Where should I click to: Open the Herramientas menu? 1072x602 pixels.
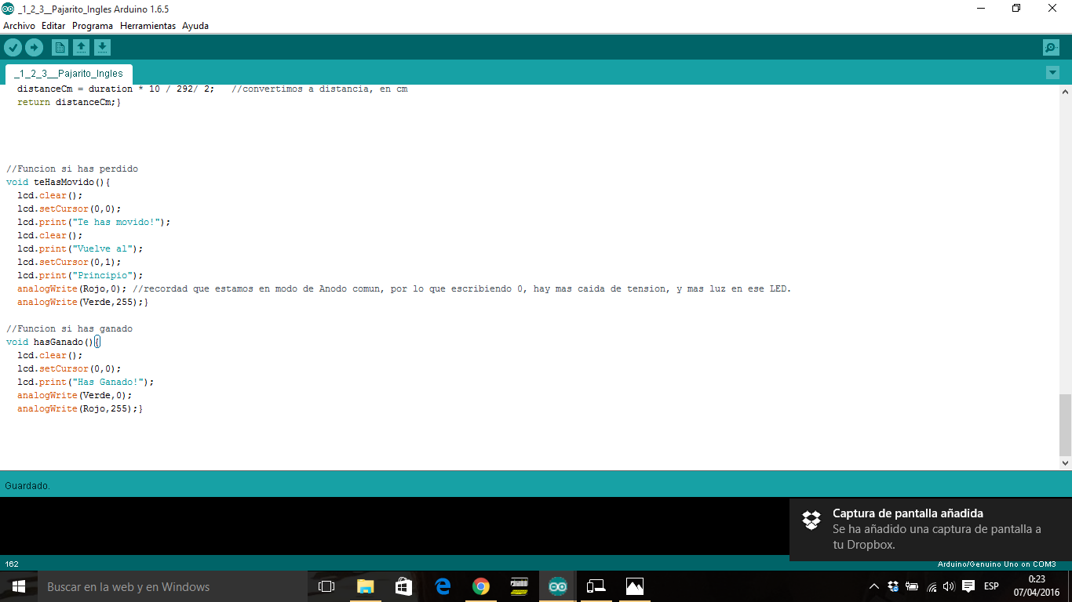pyautogui.click(x=148, y=26)
